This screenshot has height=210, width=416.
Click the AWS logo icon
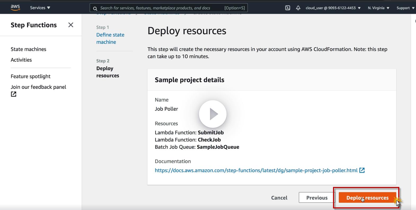click(x=15, y=8)
